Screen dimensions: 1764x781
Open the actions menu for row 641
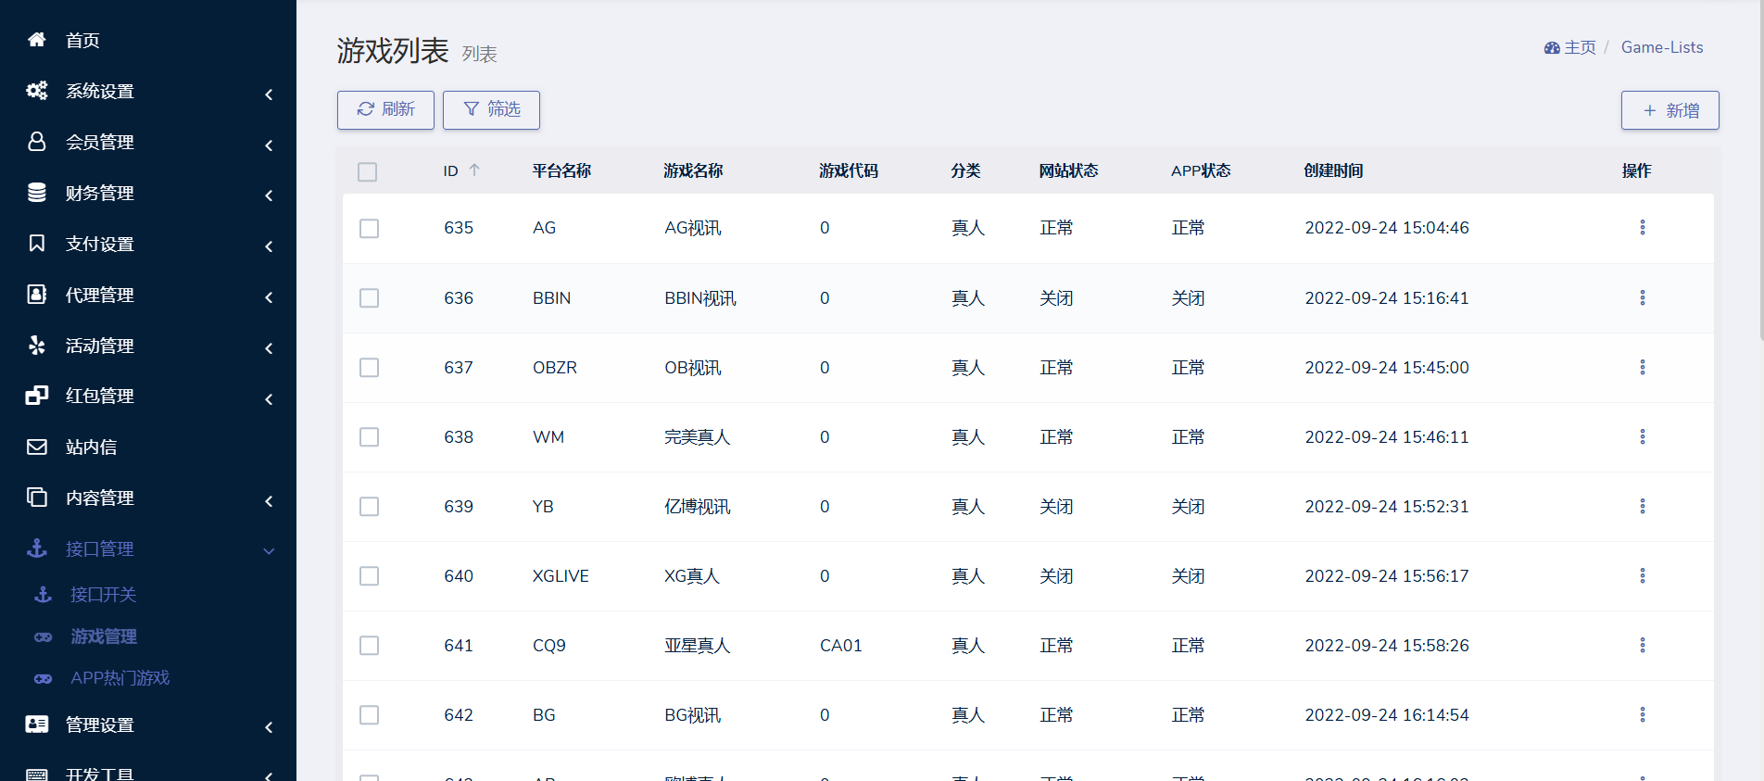tap(1643, 646)
